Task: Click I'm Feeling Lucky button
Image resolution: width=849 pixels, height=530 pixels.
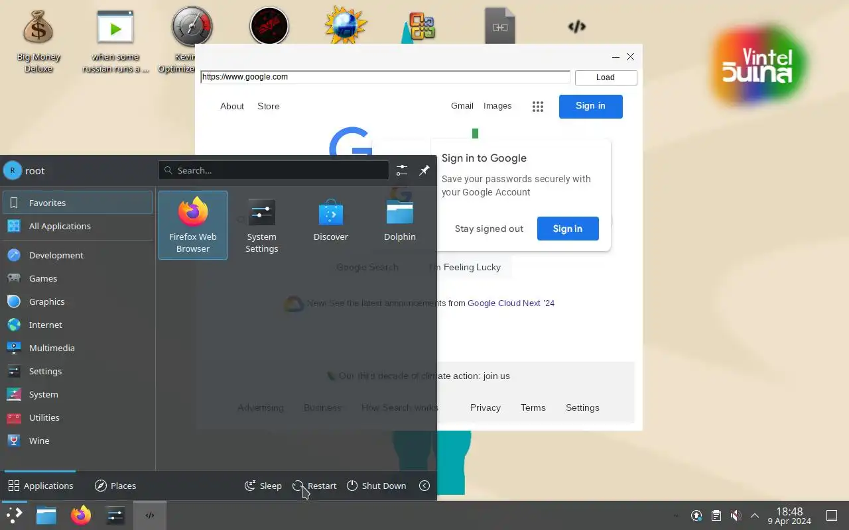Action: pyautogui.click(x=466, y=267)
